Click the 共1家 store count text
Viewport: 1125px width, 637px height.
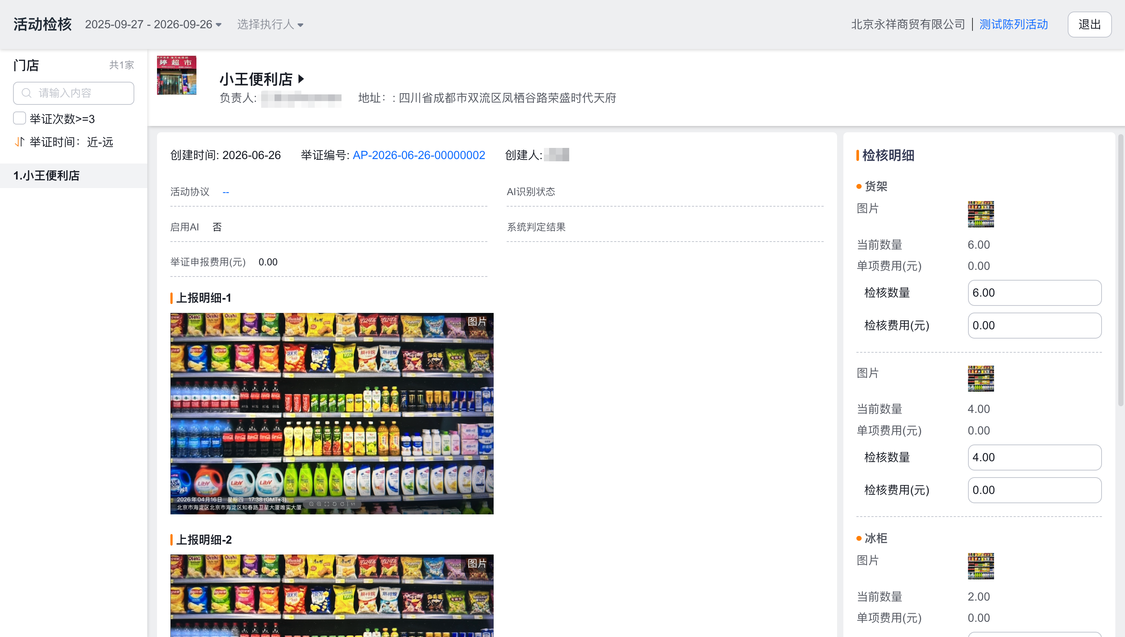pos(121,65)
